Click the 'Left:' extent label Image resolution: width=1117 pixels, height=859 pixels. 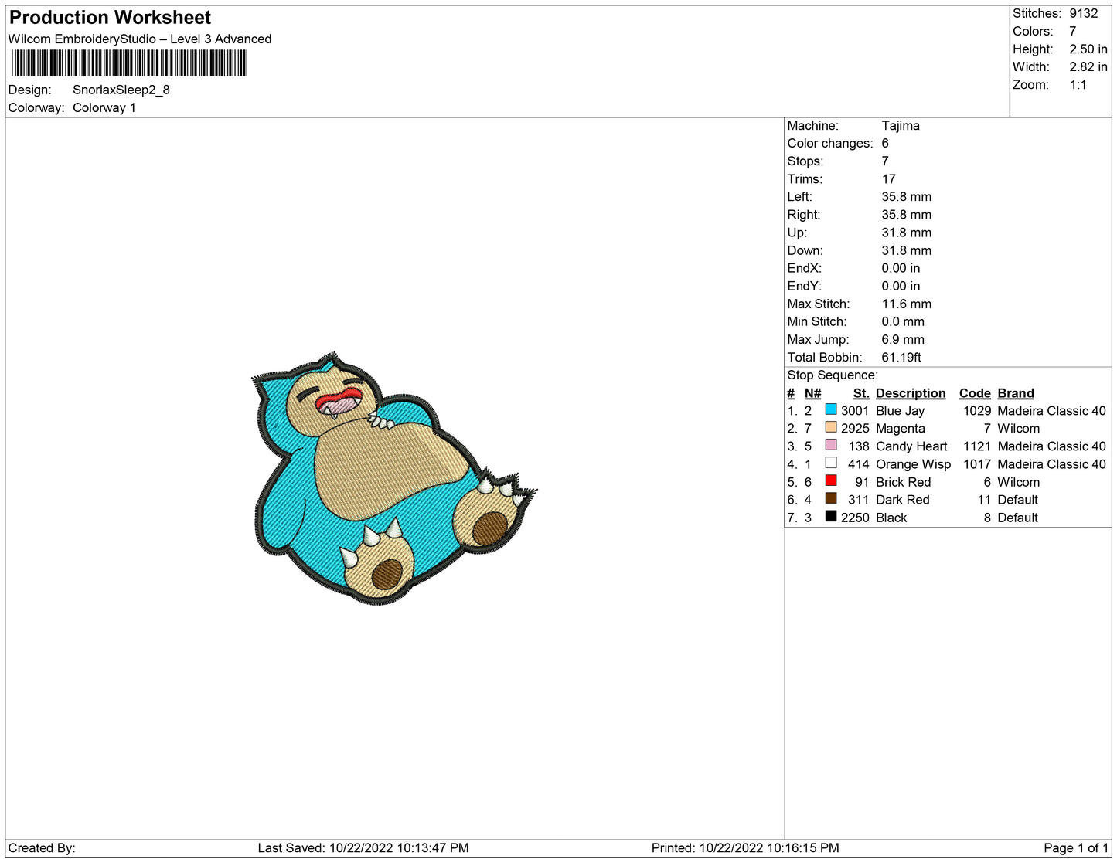[x=800, y=196]
